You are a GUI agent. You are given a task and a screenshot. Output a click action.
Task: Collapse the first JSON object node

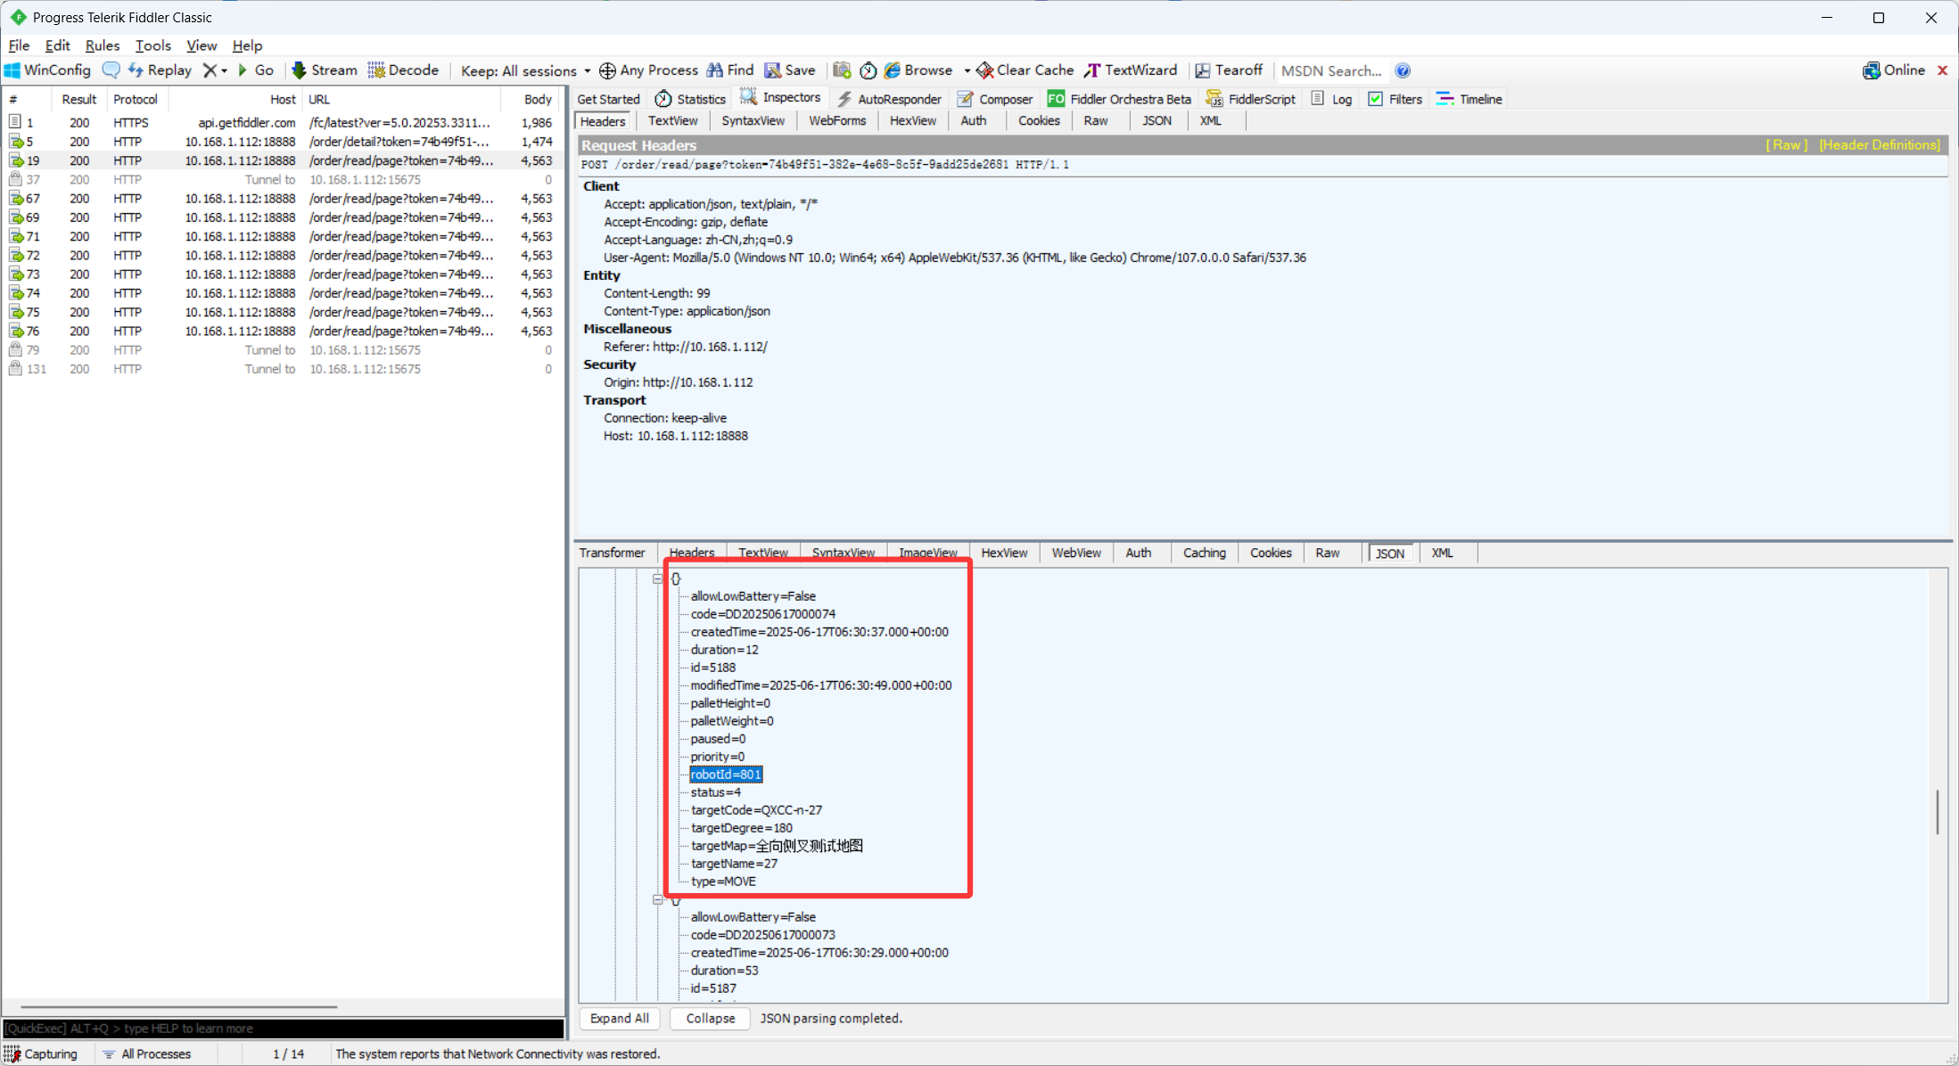(x=658, y=578)
